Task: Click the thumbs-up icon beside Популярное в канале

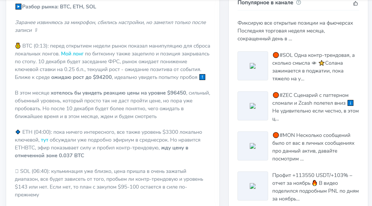Action: point(355,3)
